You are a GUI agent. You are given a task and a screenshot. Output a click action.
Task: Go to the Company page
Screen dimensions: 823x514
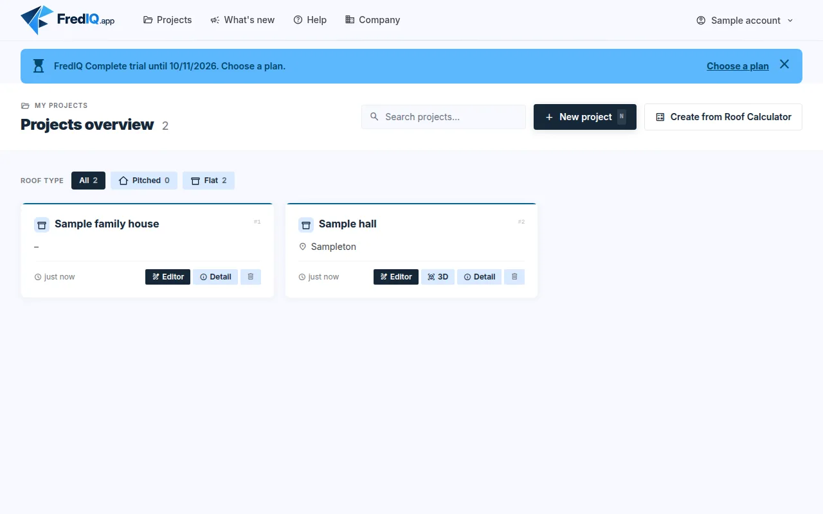pos(373,20)
